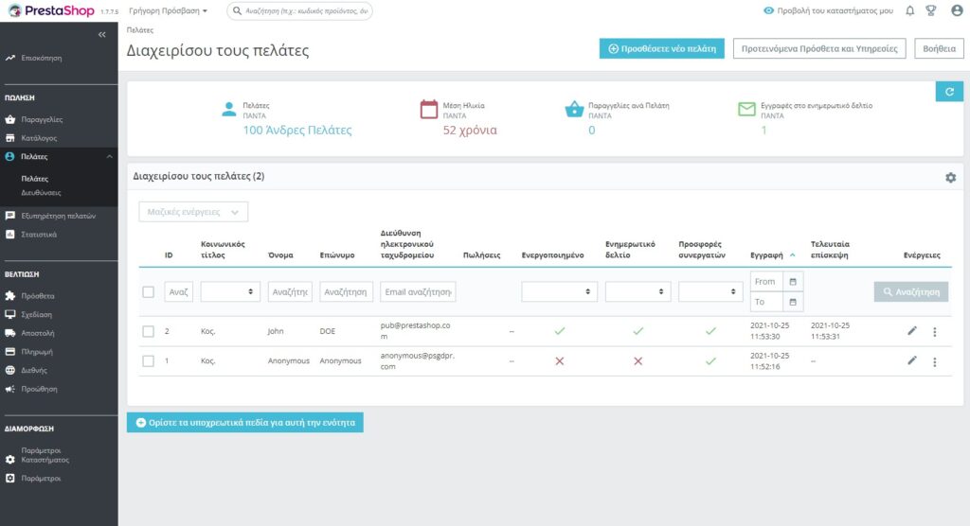Open the user profile avatar icon

point(956,11)
